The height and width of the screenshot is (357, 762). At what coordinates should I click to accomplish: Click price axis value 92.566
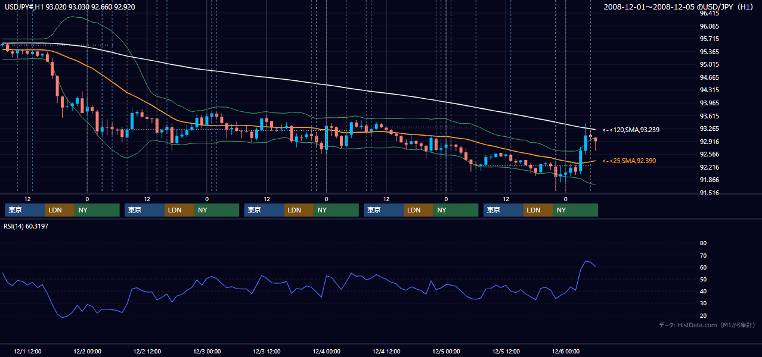(x=709, y=154)
